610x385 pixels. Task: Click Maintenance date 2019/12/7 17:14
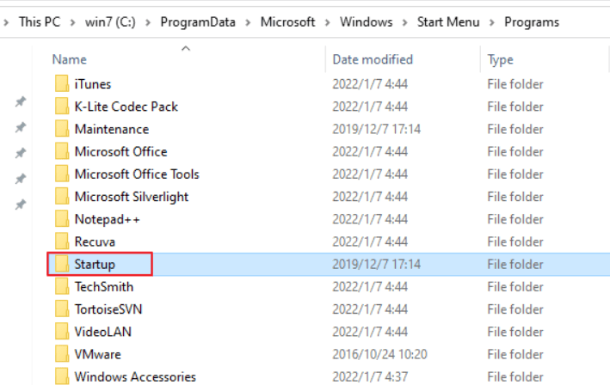click(x=376, y=129)
